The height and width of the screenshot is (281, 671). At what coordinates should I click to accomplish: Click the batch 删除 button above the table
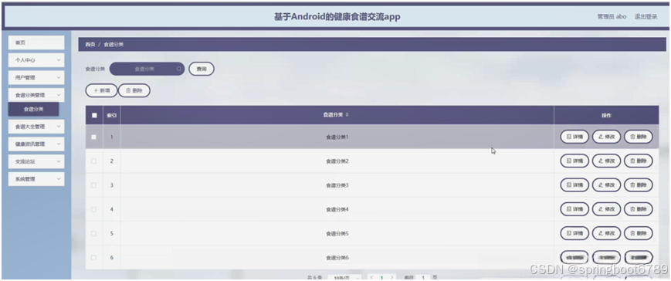[134, 90]
